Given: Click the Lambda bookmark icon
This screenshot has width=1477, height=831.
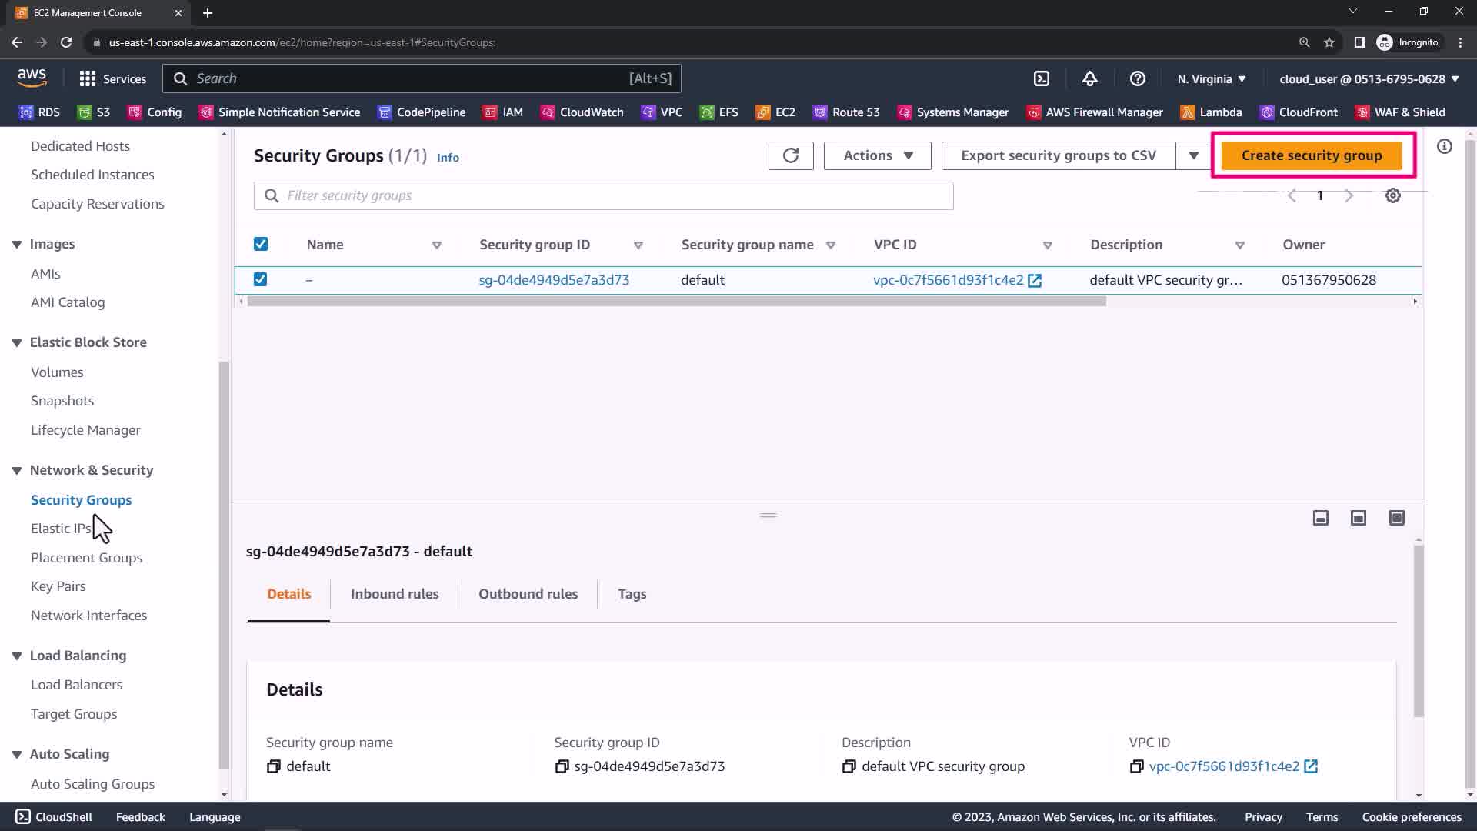Looking at the screenshot, I should [1188, 112].
